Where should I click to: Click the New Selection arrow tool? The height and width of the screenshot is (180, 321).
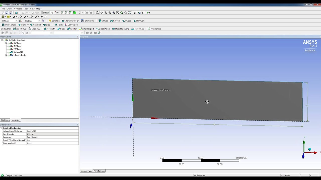pos(52,13)
